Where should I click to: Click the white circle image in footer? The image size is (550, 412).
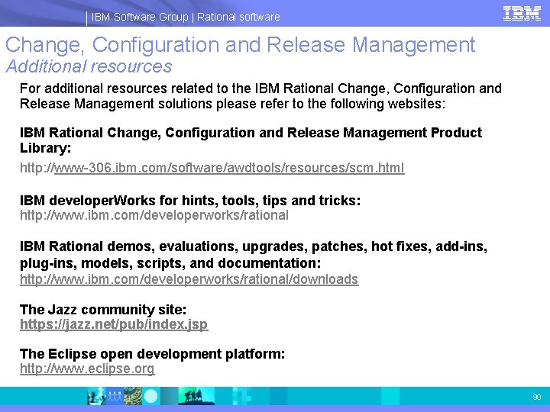point(150,396)
